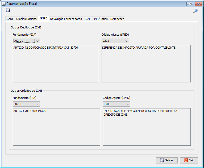Select the GNRE tab
This screenshot has width=204, height=168.
[43, 19]
